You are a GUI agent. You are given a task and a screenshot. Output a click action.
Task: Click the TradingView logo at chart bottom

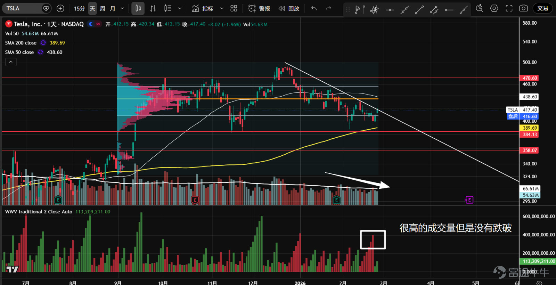coord(12,269)
